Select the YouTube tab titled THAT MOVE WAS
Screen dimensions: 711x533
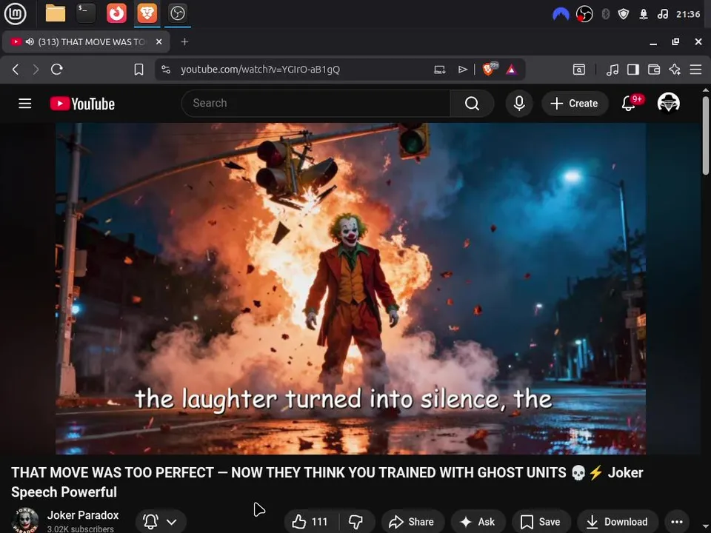tap(86, 41)
